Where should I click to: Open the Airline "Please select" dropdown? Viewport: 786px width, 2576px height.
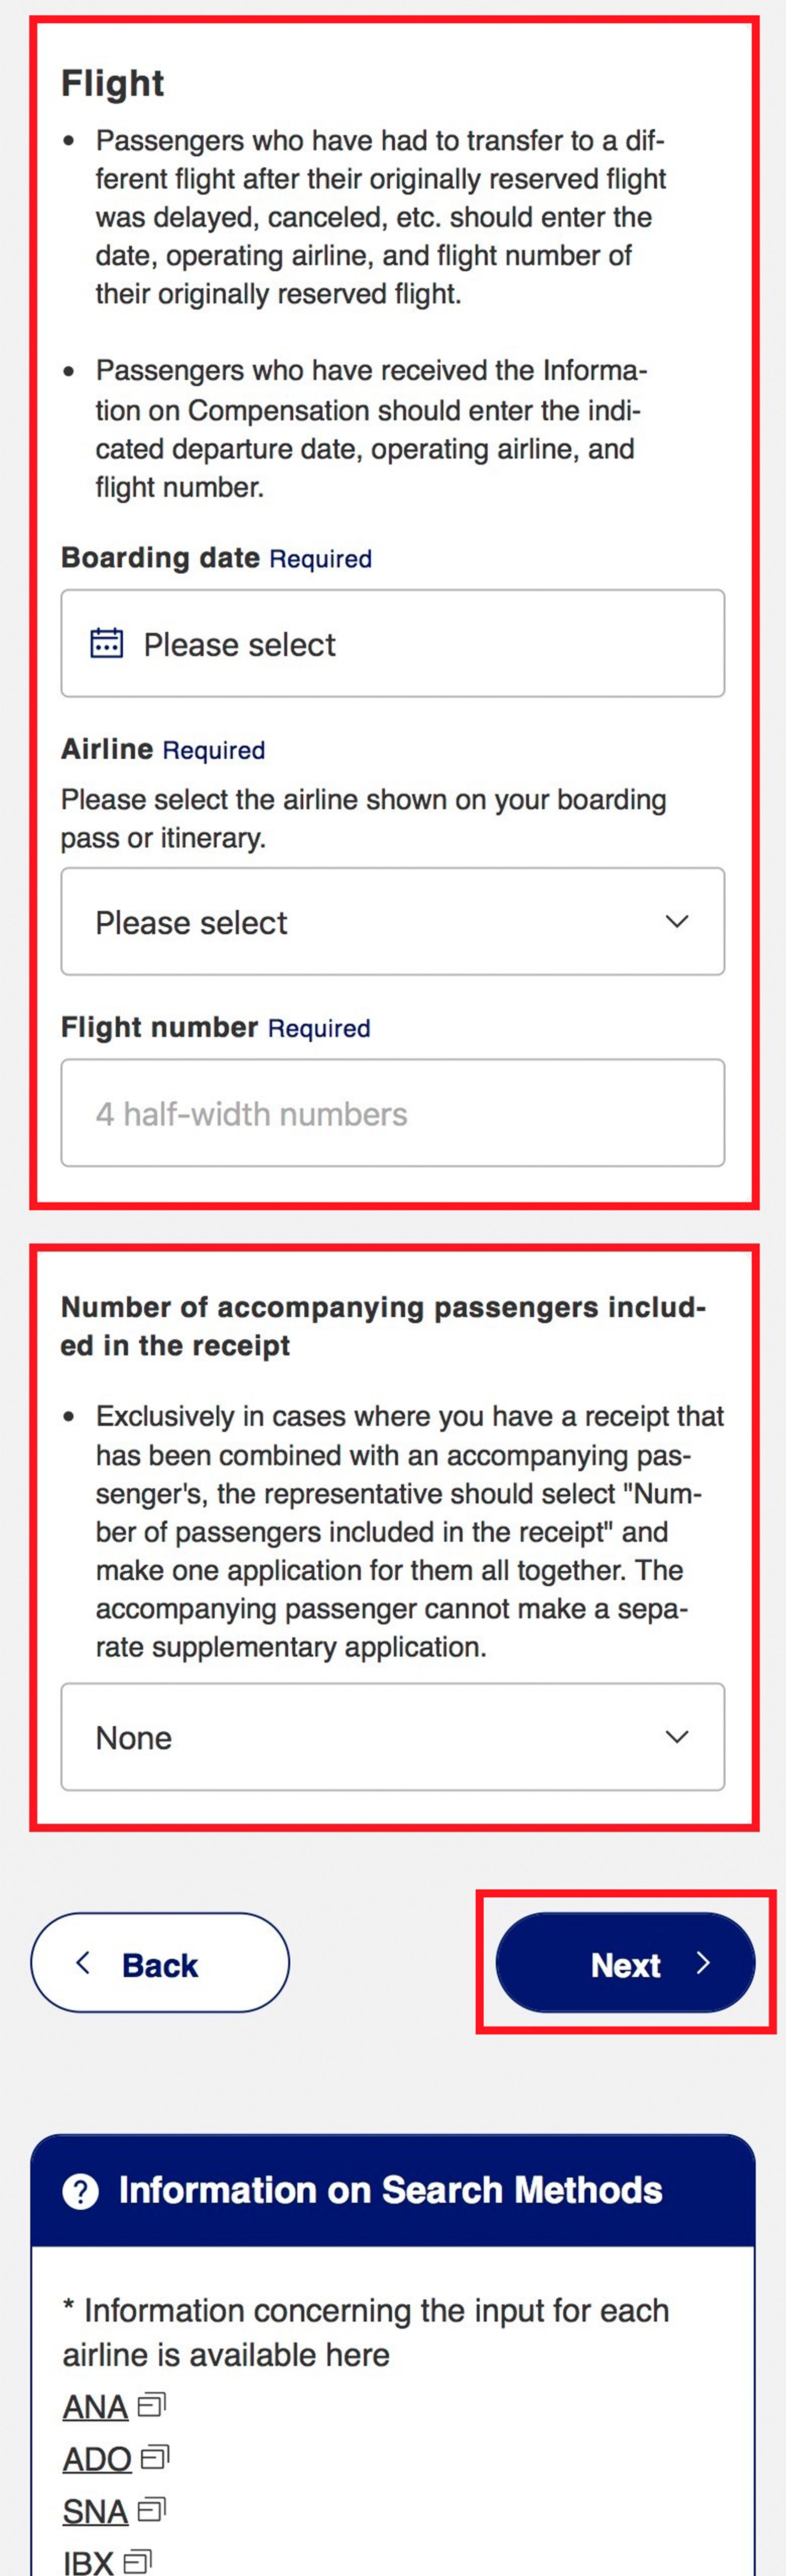(392, 921)
